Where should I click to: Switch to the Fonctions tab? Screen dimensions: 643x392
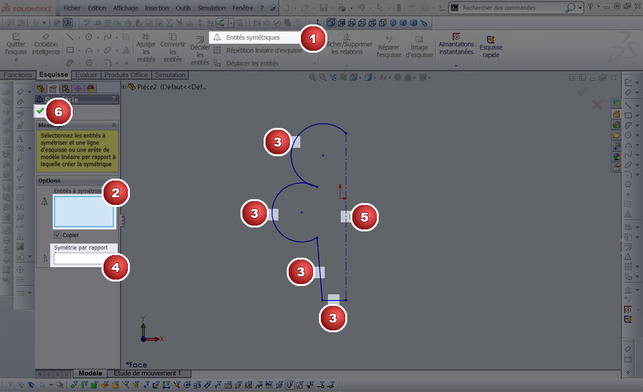pyautogui.click(x=17, y=75)
